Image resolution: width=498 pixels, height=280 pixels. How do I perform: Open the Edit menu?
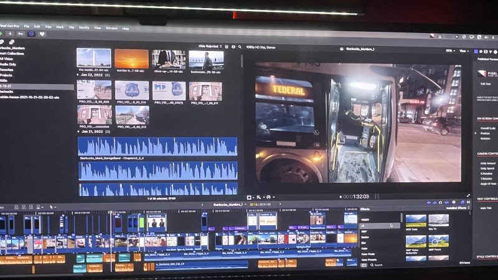[x=37, y=27]
